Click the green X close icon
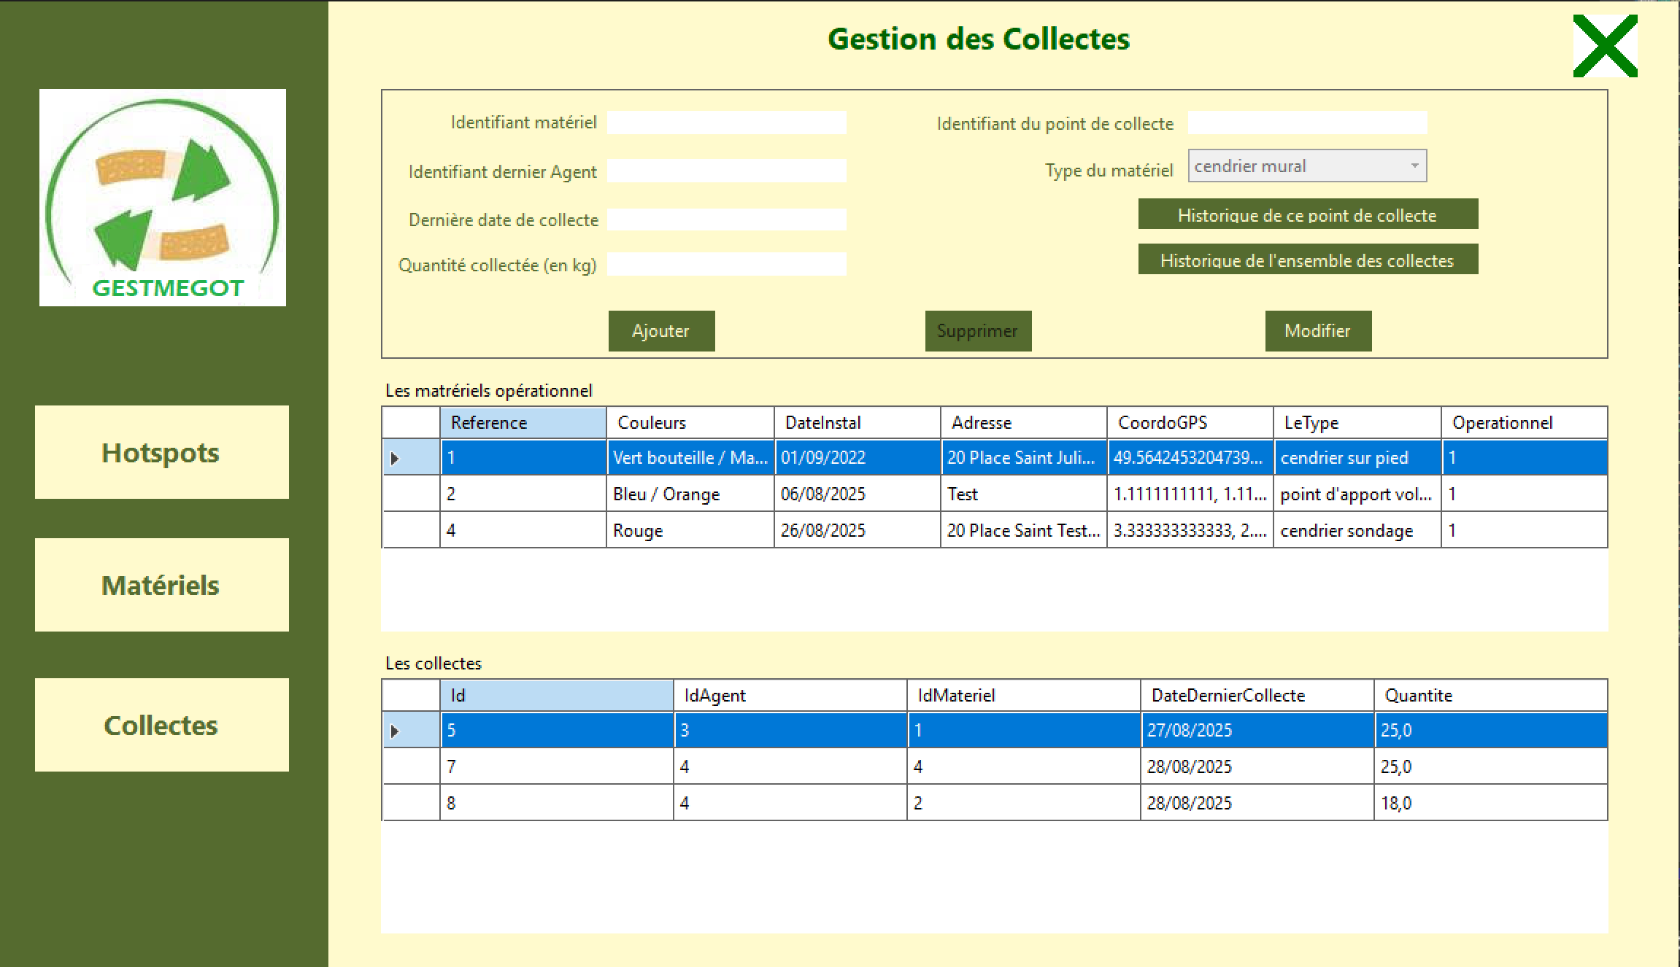The image size is (1680, 967). (x=1605, y=46)
